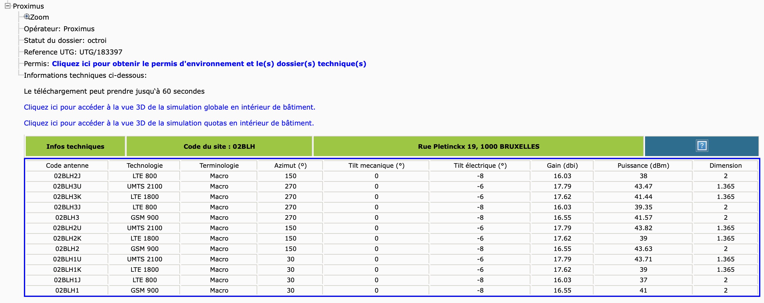Screen dimensions: 764x303
Task: Click the Infos techniques header cell
Action: 75,146
